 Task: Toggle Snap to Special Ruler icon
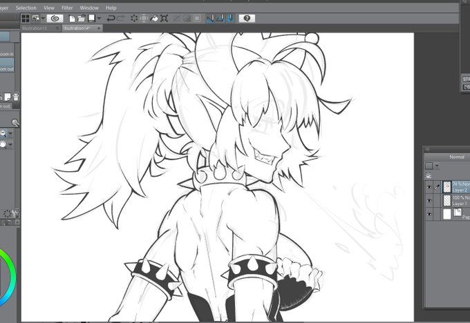tap(220, 19)
